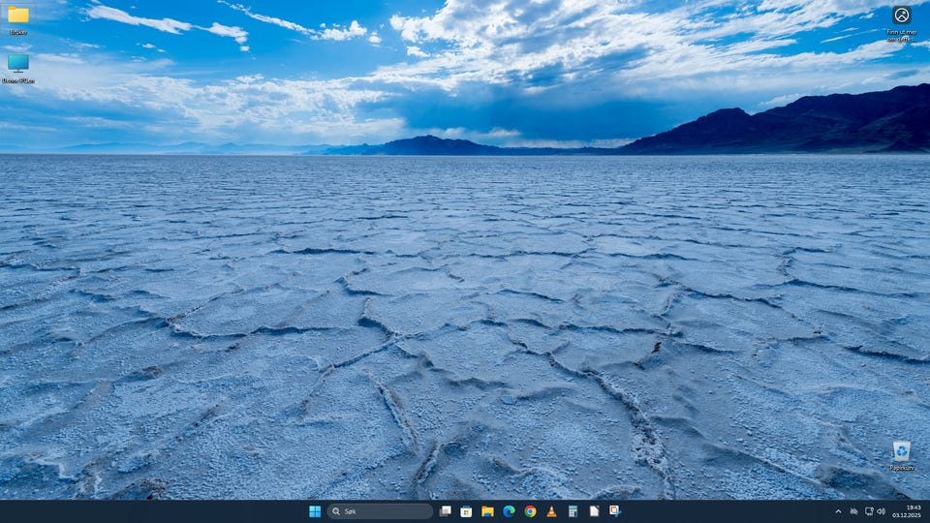Open the blank document app on taskbar
The image size is (930, 523).
(x=594, y=511)
